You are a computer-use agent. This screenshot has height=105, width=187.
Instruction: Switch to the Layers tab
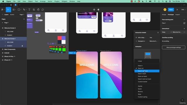[x=6, y=15]
